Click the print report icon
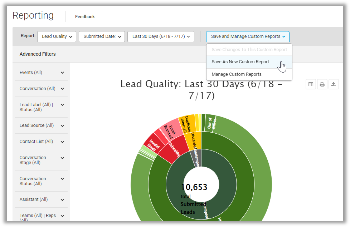Viewport: 350px width, 227px height. pyautogui.click(x=322, y=84)
